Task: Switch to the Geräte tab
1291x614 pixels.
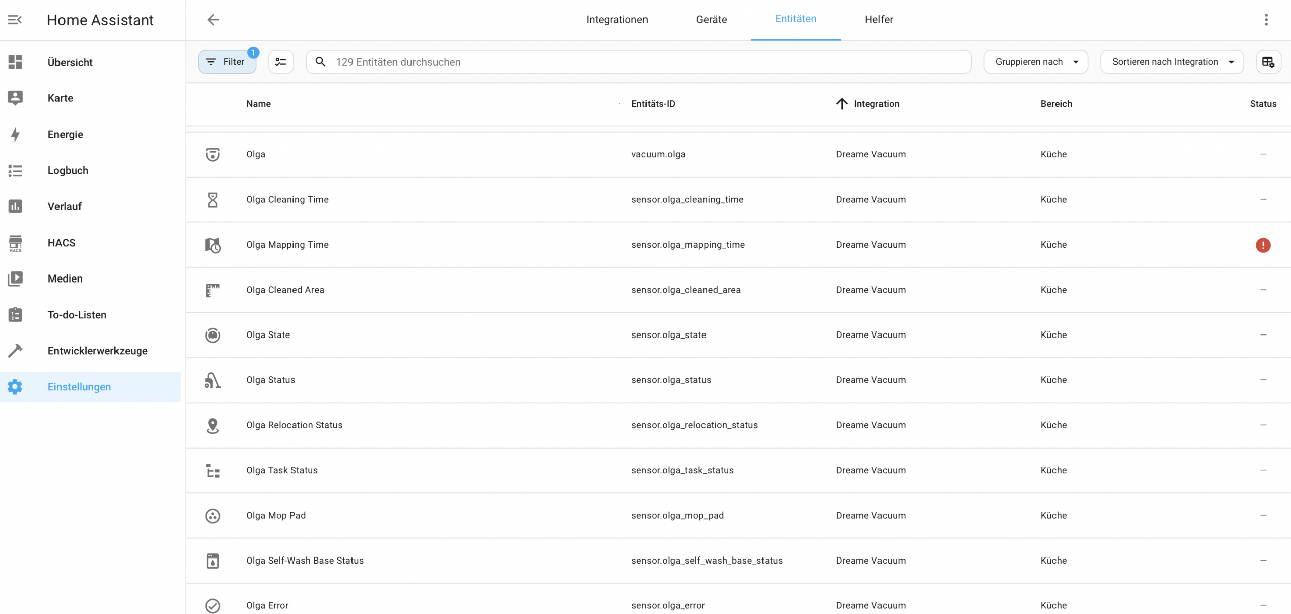Action: [x=711, y=20]
